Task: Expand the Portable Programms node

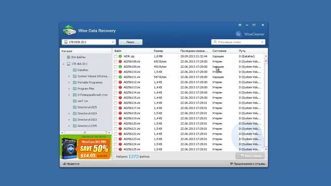Action: [69, 83]
